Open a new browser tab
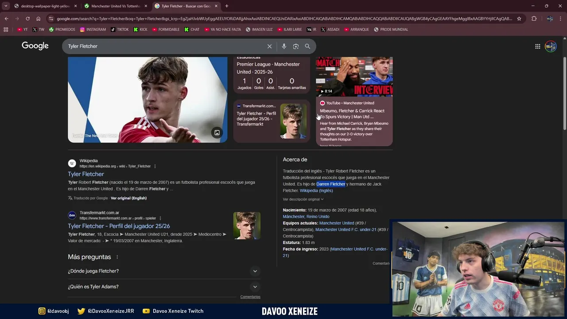Screen dimensions: 567x319 227,6
